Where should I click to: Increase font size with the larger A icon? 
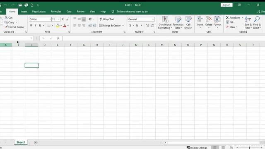tap(63, 19)
